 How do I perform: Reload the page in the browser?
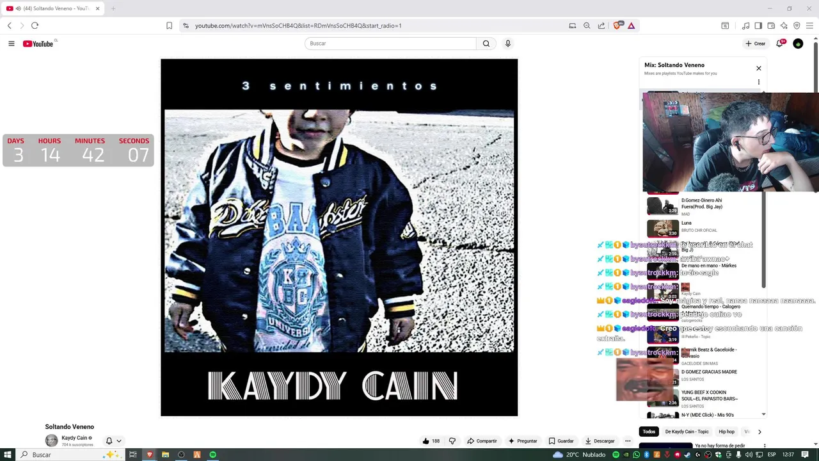coord(35,26)
